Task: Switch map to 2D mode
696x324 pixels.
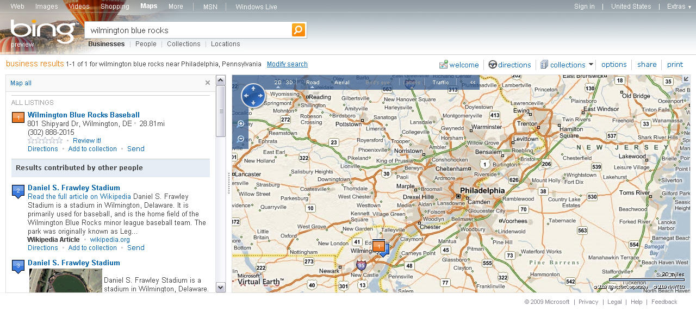Action: coord(278,83)
